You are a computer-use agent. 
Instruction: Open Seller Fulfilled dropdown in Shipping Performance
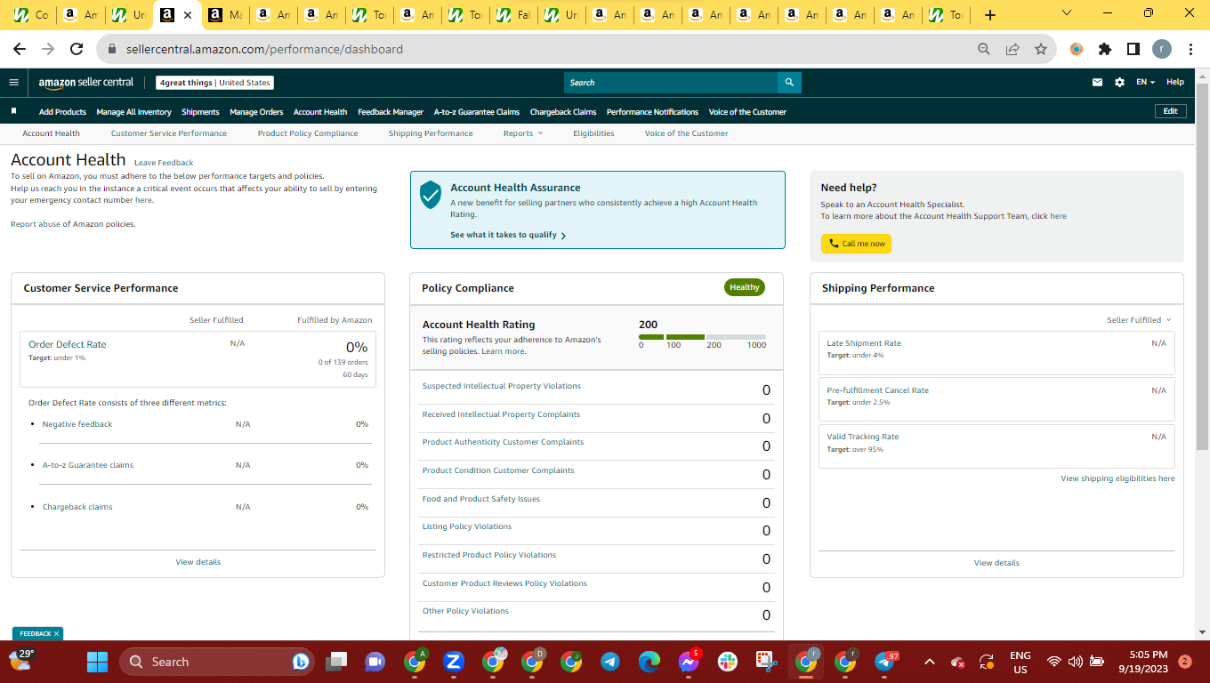[x=1139, y=320]
